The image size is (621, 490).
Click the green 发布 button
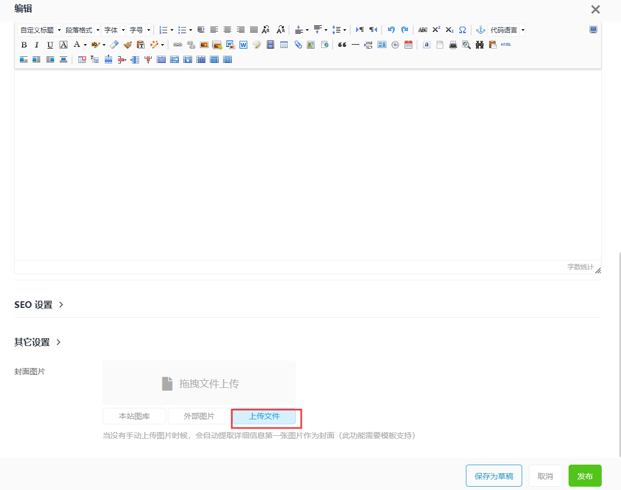pyautogui.click(x=585, y=476)
